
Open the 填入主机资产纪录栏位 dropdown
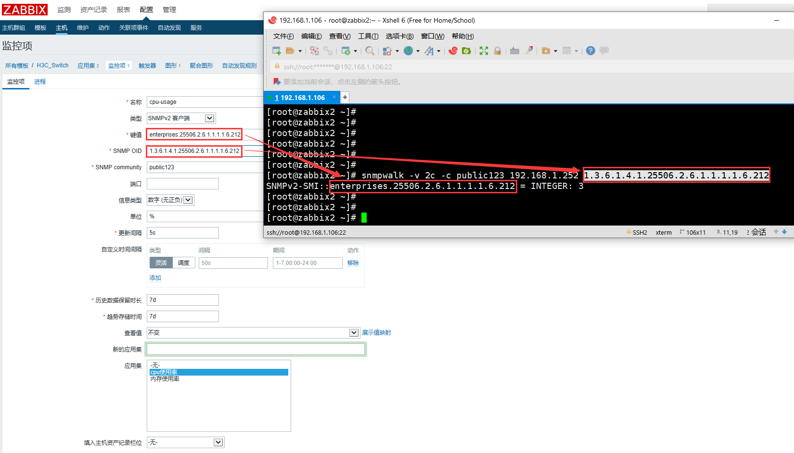coord(185,442)
